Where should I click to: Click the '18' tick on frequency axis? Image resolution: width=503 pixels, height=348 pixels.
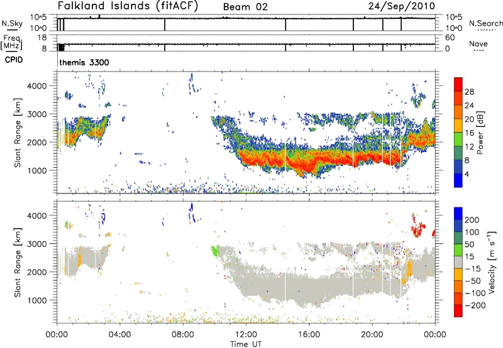pyautogui.click(x=42, y=38)
